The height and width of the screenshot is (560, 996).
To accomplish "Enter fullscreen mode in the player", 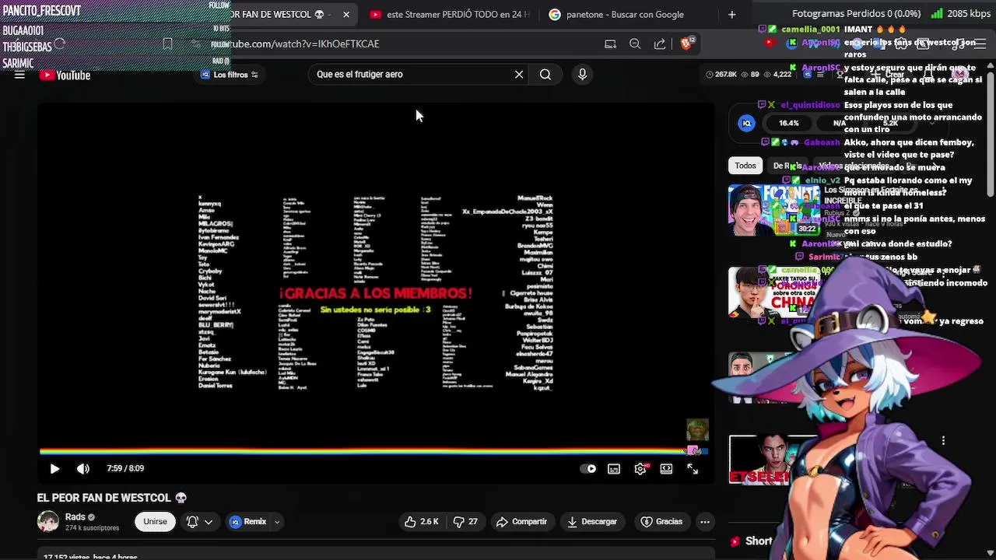I will click(693, 469).
